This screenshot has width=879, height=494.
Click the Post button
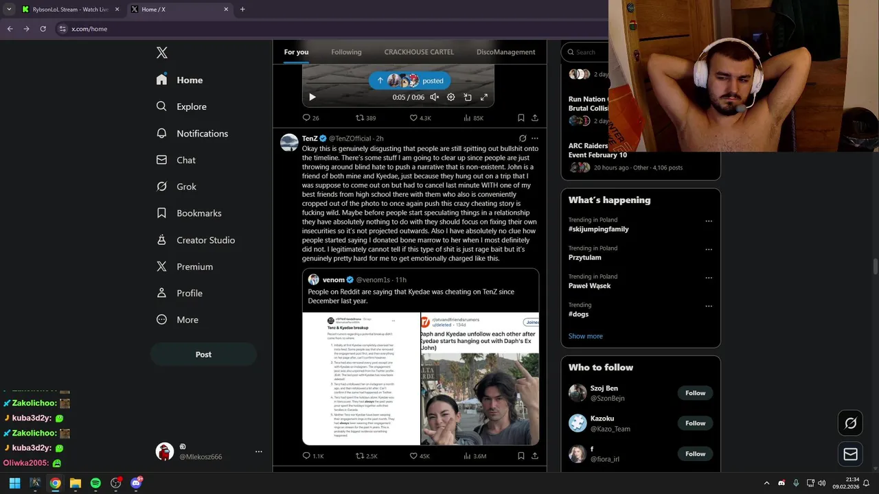pos(203,354)
